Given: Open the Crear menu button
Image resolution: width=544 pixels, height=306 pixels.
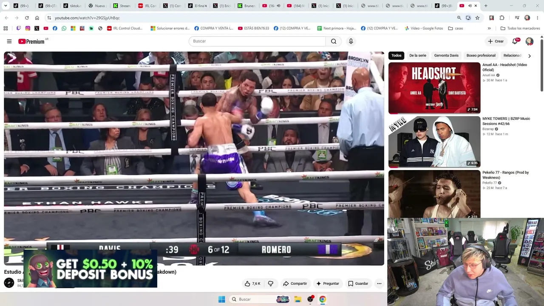Looking at the screenshot, I should click(x=496, y=41).
